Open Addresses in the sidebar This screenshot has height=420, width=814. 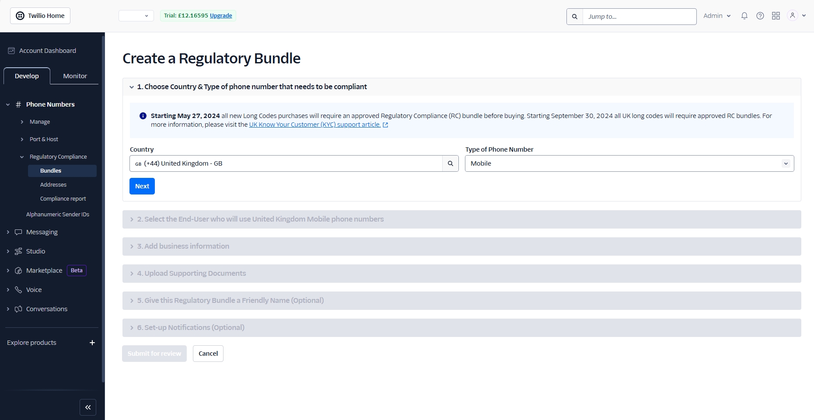[53, 185]
